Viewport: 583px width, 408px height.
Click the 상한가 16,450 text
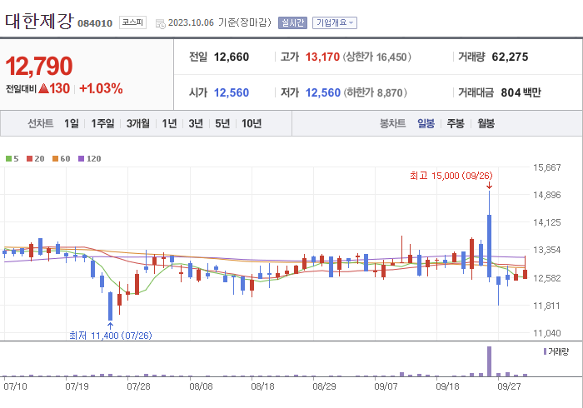point(377,57)
